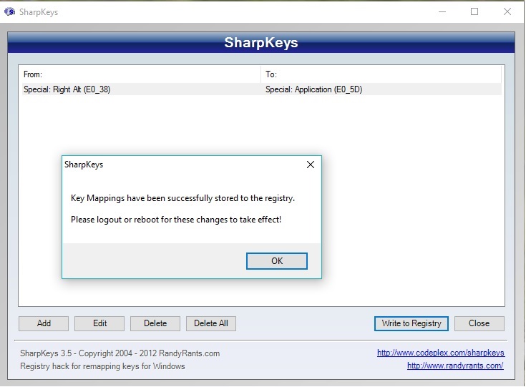The width and height of the screenshot is (526, 387).
Task: Click the logout or reboot notice text
Action: point(176,220)
